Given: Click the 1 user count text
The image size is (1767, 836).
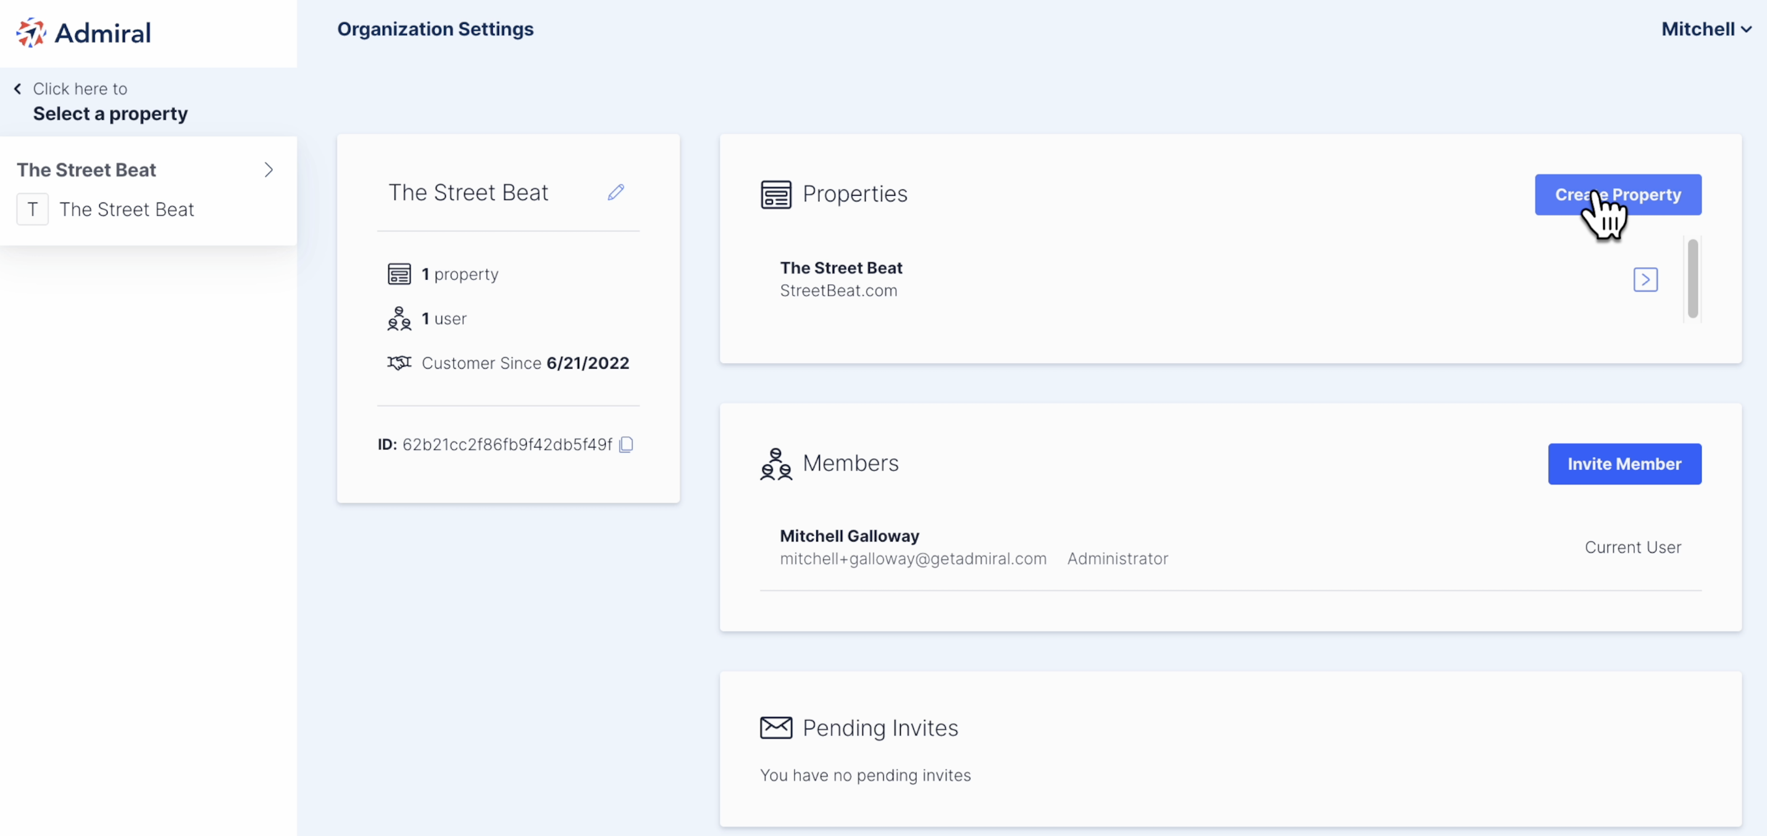Looking at the screenshot, I should [444, 318].
